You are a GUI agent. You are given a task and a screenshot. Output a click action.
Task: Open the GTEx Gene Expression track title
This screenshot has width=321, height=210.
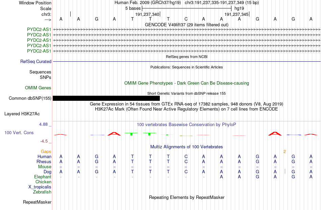(x=187, y=104)
